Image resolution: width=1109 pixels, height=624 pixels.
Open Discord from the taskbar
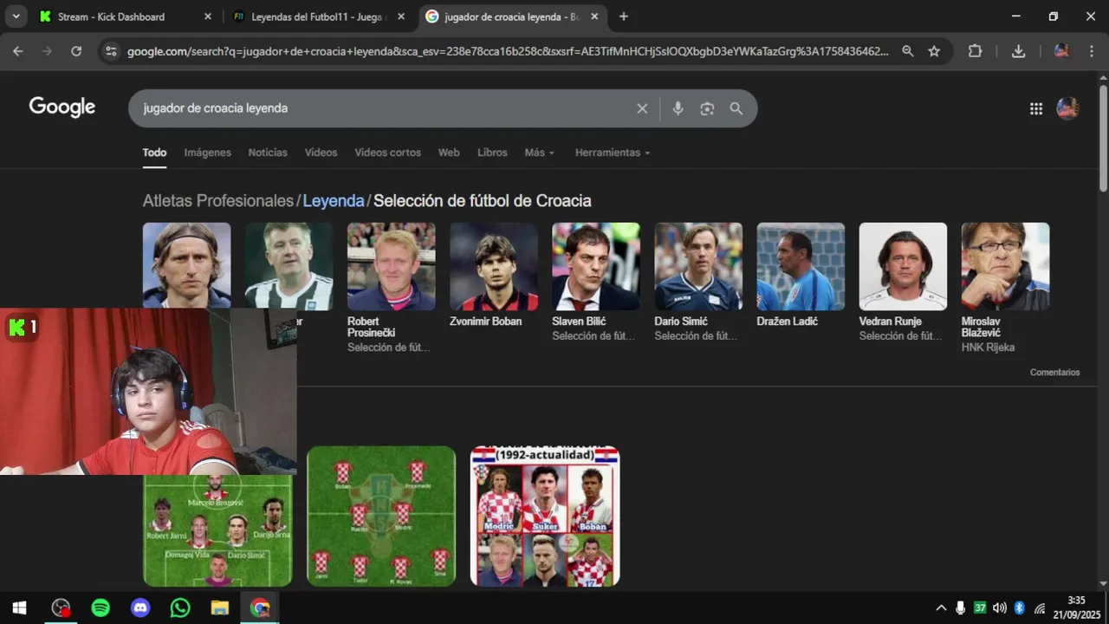point(140,608)
